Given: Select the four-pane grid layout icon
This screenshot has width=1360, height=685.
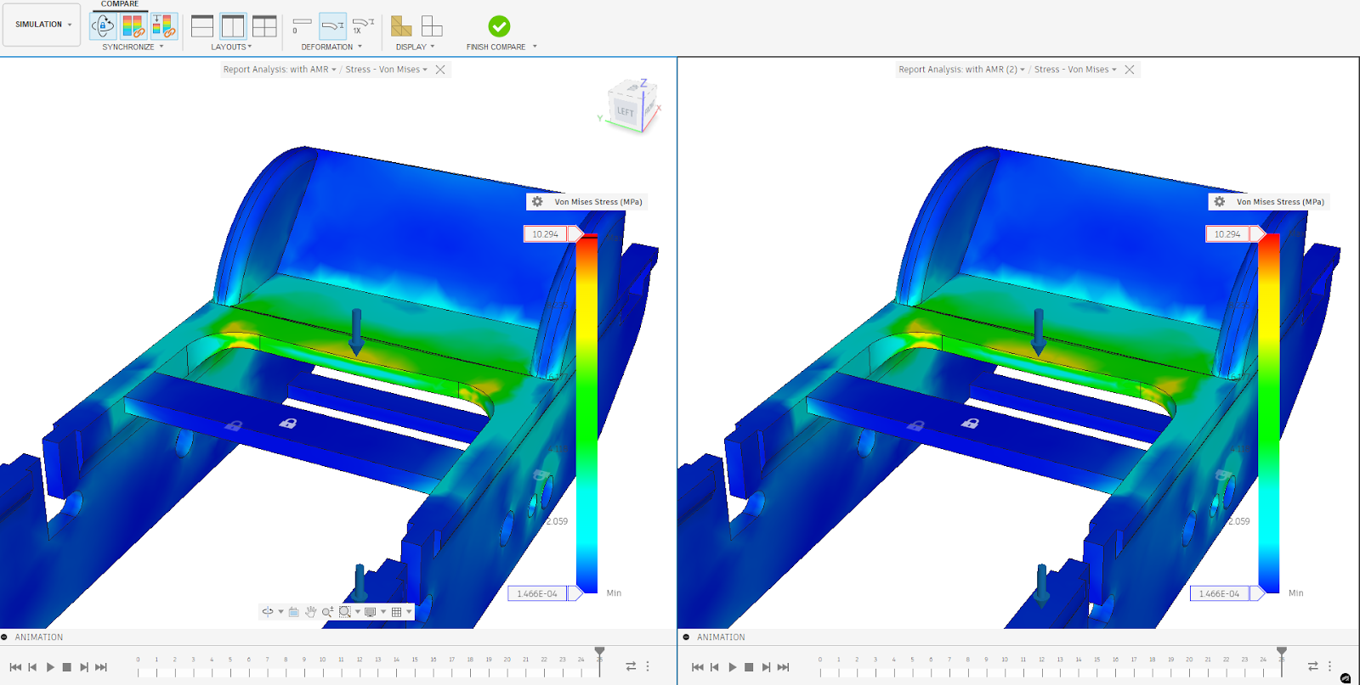Looking at the screenshot, I should click(x=264, y=26).
